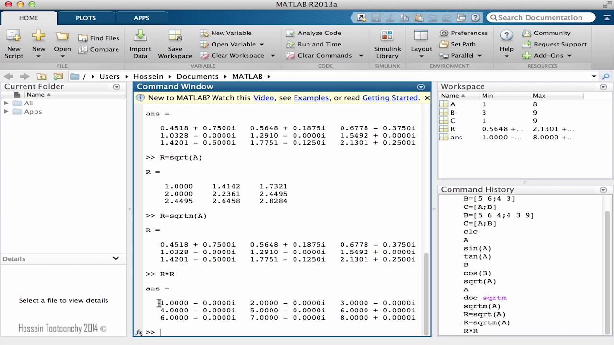This screenshot has height=345, width=614.
Task: Select 'R=sqrtm(A)' in Command History
Action: [486, 322]
